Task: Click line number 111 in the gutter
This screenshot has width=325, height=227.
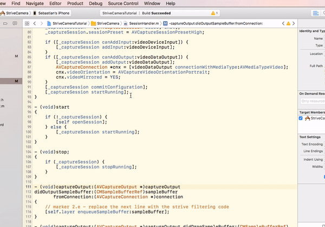Action: point(28,186)
